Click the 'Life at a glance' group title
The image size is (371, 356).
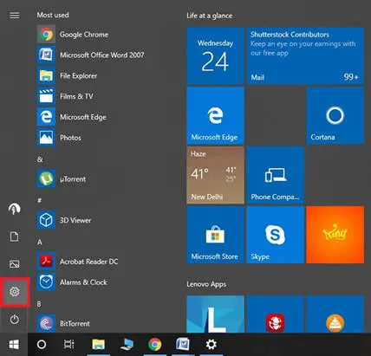click(210, 16)
